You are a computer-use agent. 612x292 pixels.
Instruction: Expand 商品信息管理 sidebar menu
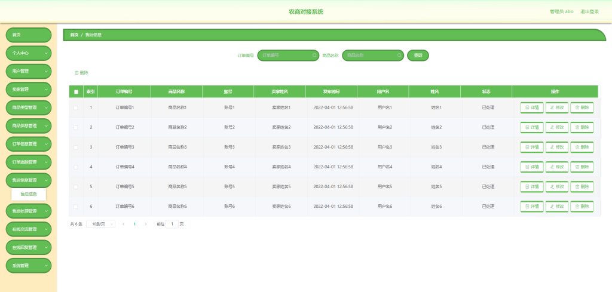(29, 126)
